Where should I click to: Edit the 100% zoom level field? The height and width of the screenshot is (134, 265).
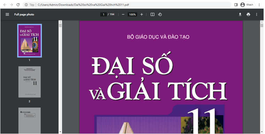coord(132,15)
